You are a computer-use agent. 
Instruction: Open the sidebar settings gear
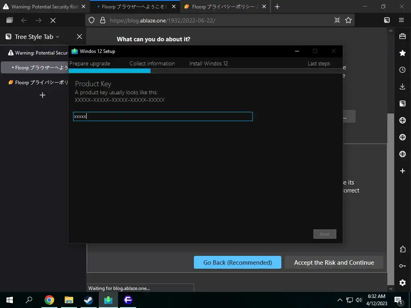pyautogui.click(x=402, y=283)
